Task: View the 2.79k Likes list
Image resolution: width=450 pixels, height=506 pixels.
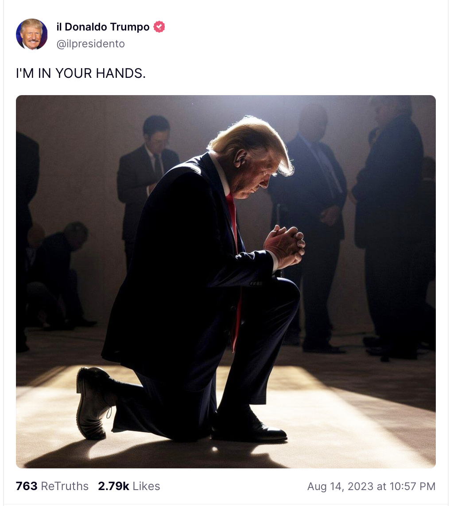Action: click(129, 486)
